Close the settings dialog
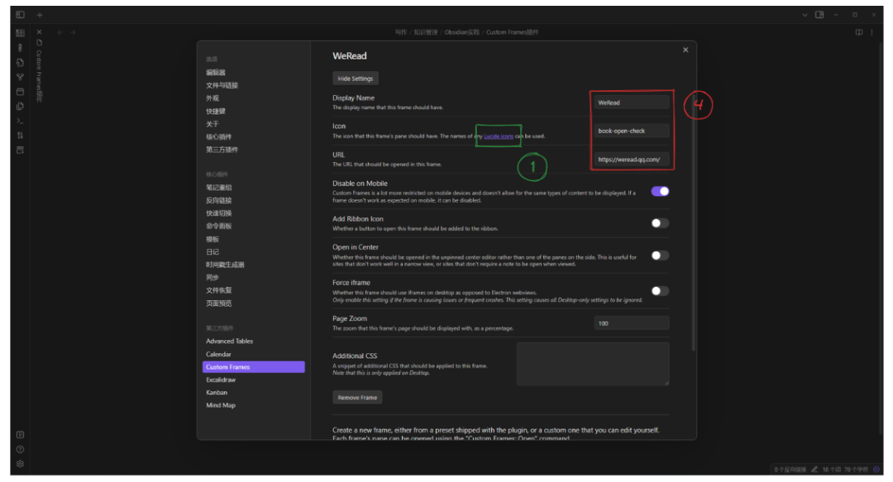The image size is (893, 482). point(685,50)
